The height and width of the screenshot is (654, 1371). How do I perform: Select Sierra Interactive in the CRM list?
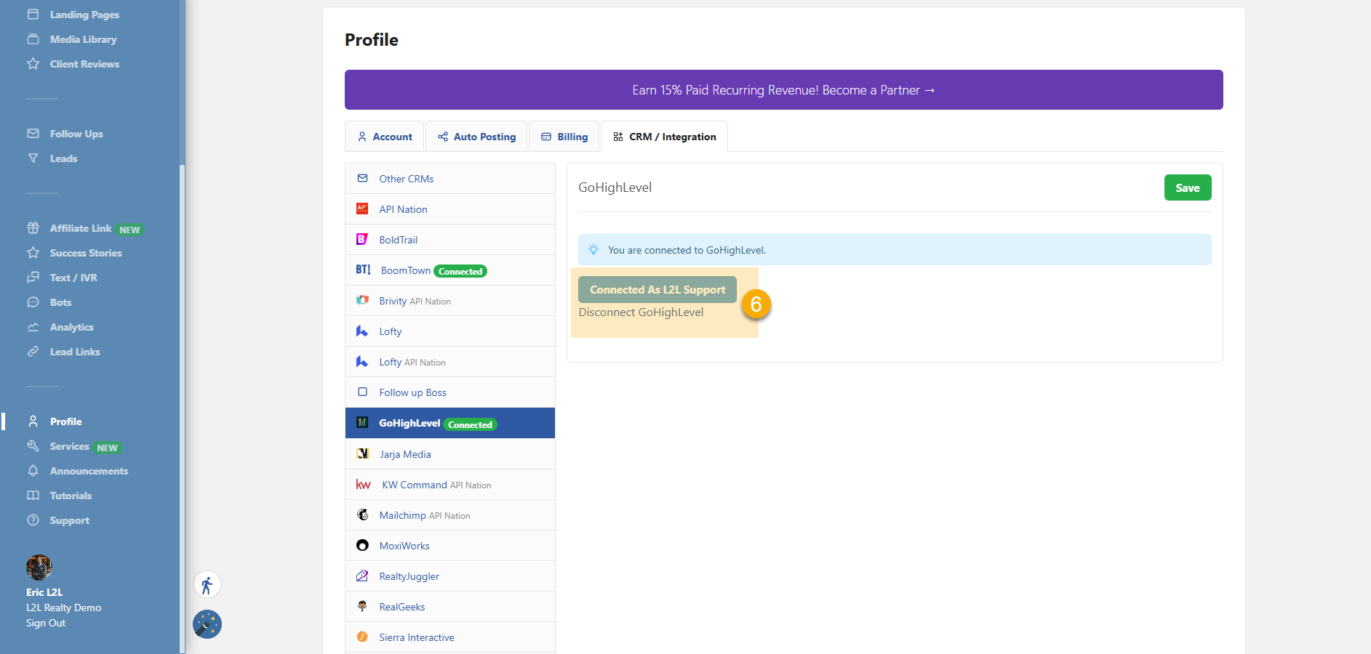point(450,637)
